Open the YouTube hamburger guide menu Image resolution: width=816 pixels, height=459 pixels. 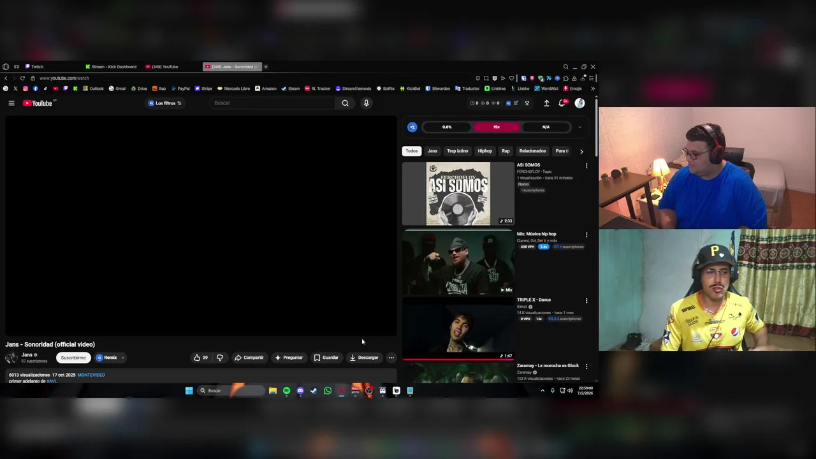point(11,103)
